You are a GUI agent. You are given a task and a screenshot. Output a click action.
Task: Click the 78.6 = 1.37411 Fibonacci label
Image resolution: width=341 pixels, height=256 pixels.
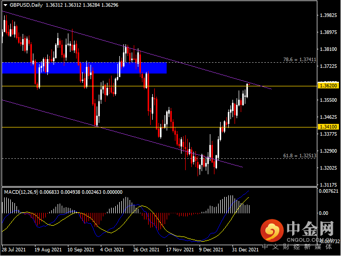tap(299, 59)
